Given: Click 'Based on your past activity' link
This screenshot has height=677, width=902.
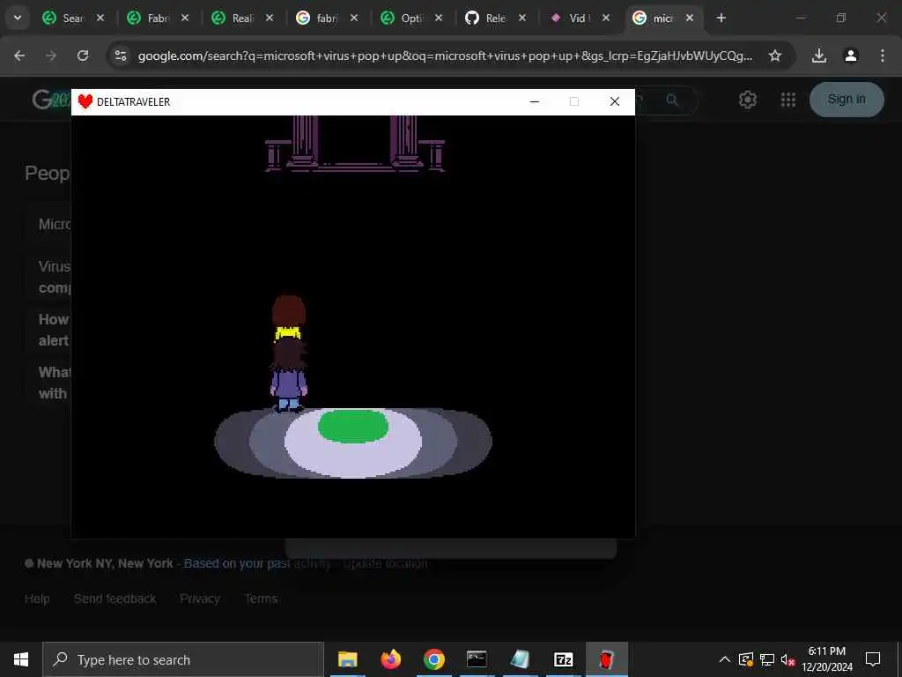Looking at the screenshot, I should (x=257, y=563).
